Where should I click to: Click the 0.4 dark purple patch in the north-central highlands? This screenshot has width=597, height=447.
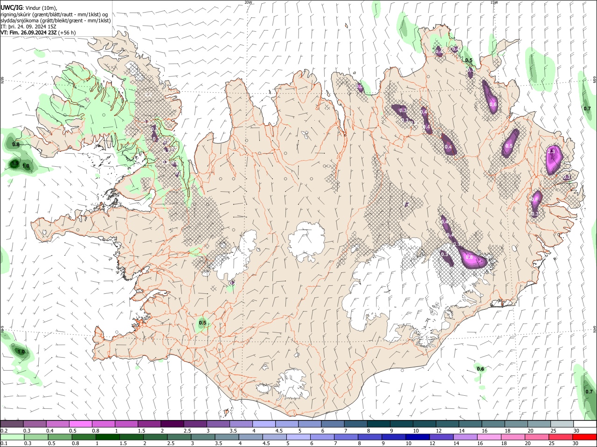(x=449, y=145)
